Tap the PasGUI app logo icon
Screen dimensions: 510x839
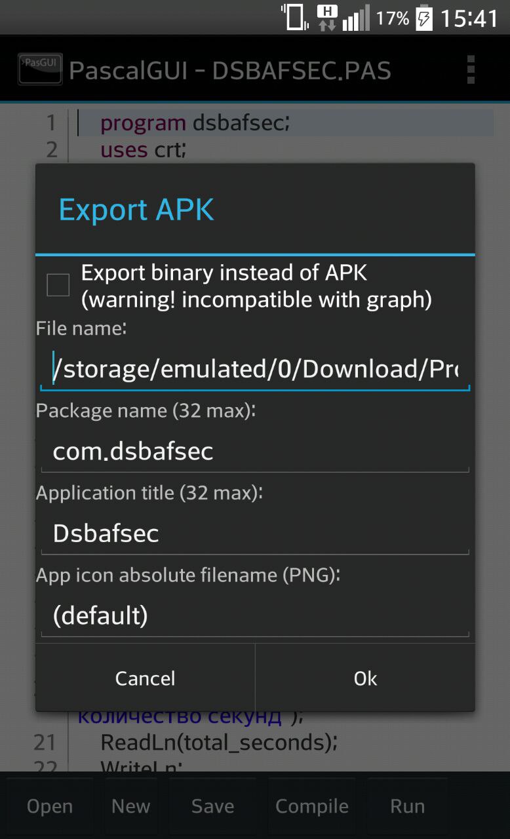[40, 69]
